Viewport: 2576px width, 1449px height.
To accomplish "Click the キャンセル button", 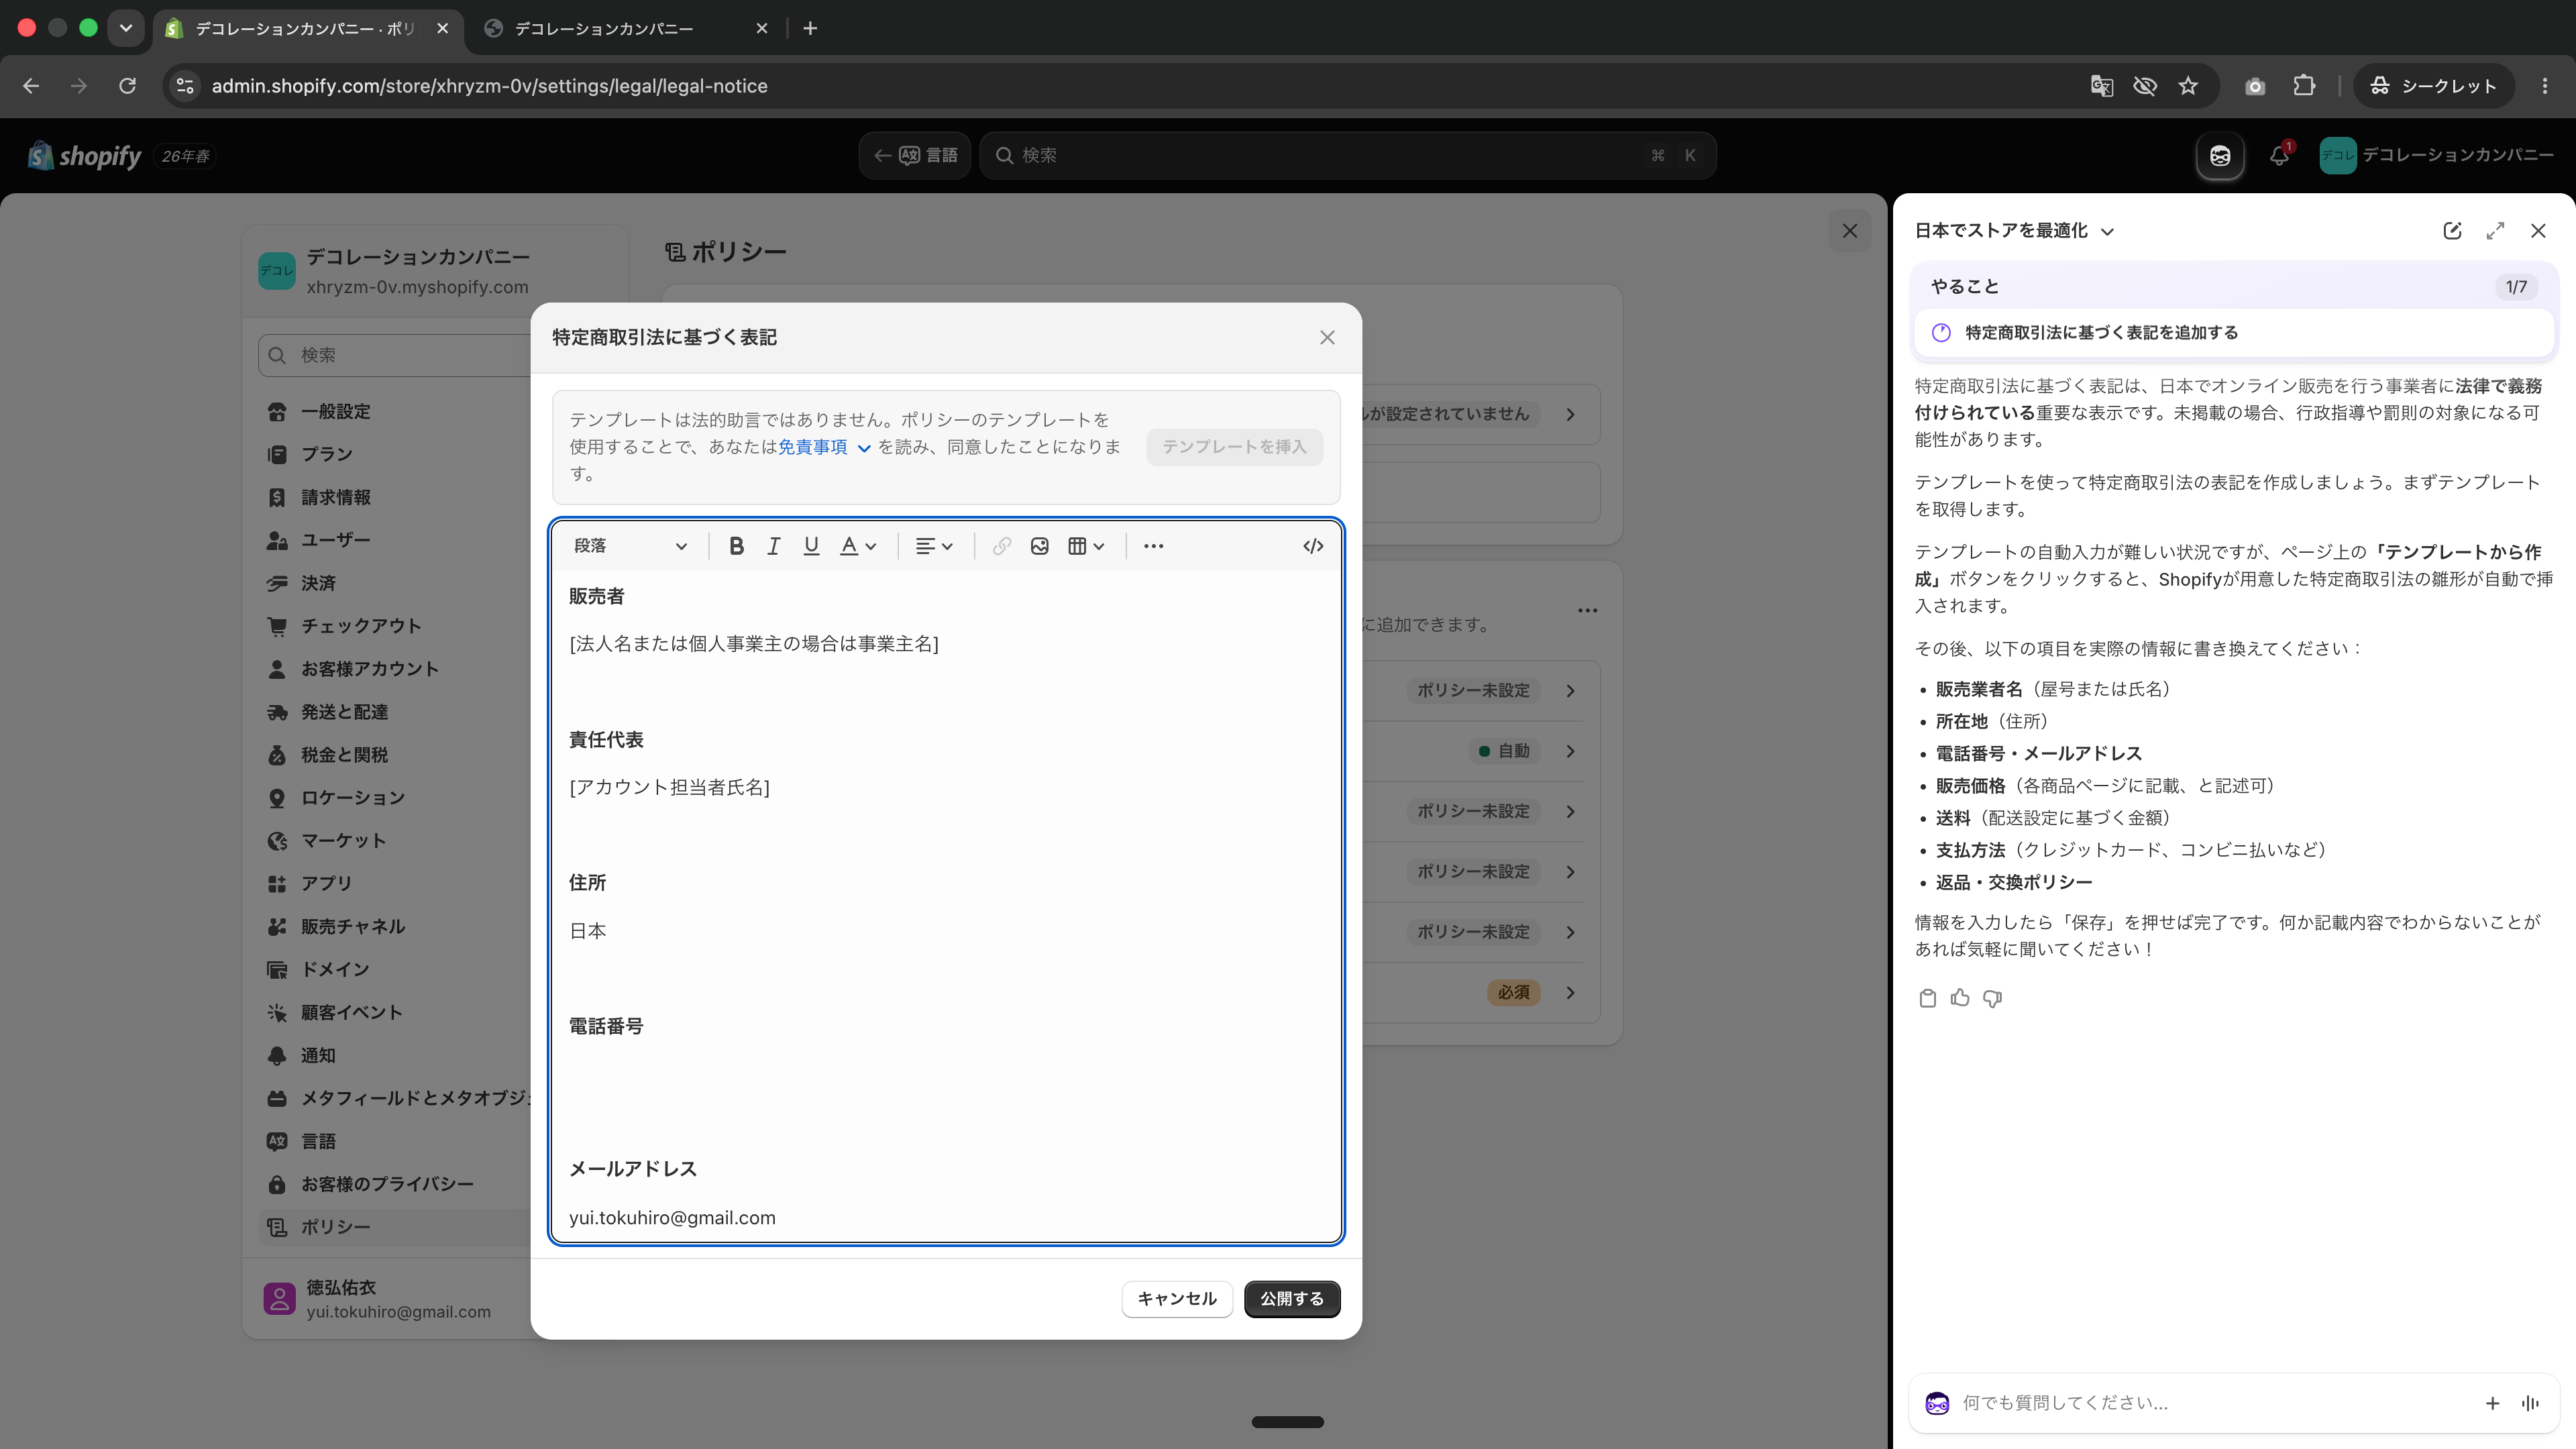I will coord(1177,1299).
